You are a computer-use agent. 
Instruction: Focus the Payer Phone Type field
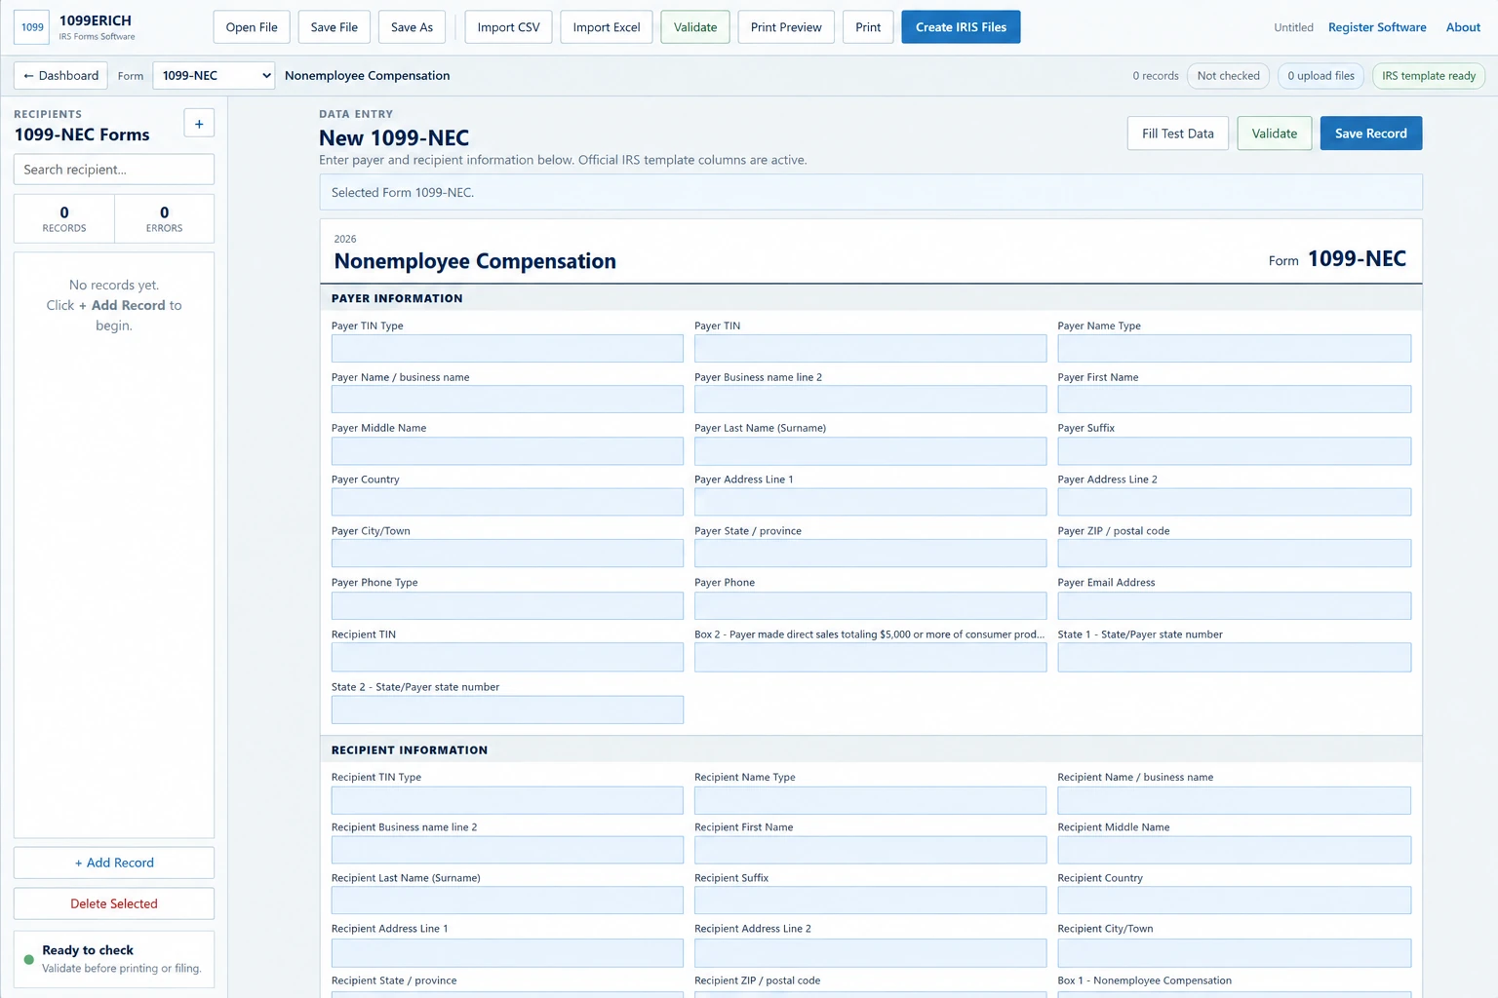[x=507, y=605]
